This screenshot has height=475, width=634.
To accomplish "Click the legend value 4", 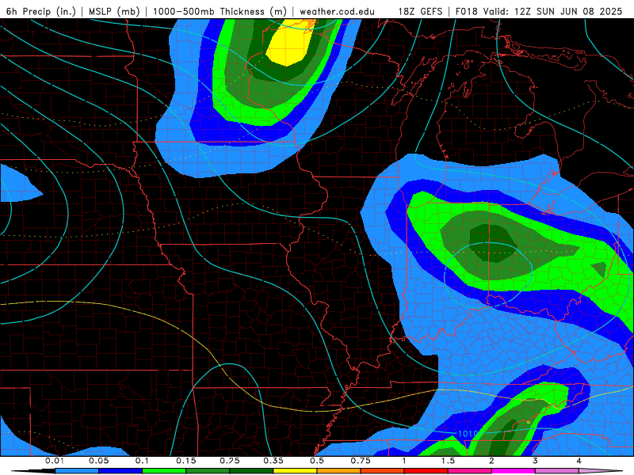I will [579, 461].
